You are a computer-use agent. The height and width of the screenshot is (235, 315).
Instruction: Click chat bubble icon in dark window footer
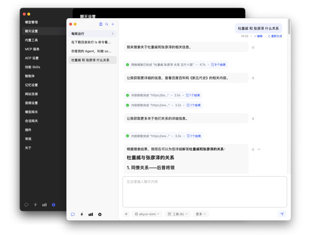27,205
